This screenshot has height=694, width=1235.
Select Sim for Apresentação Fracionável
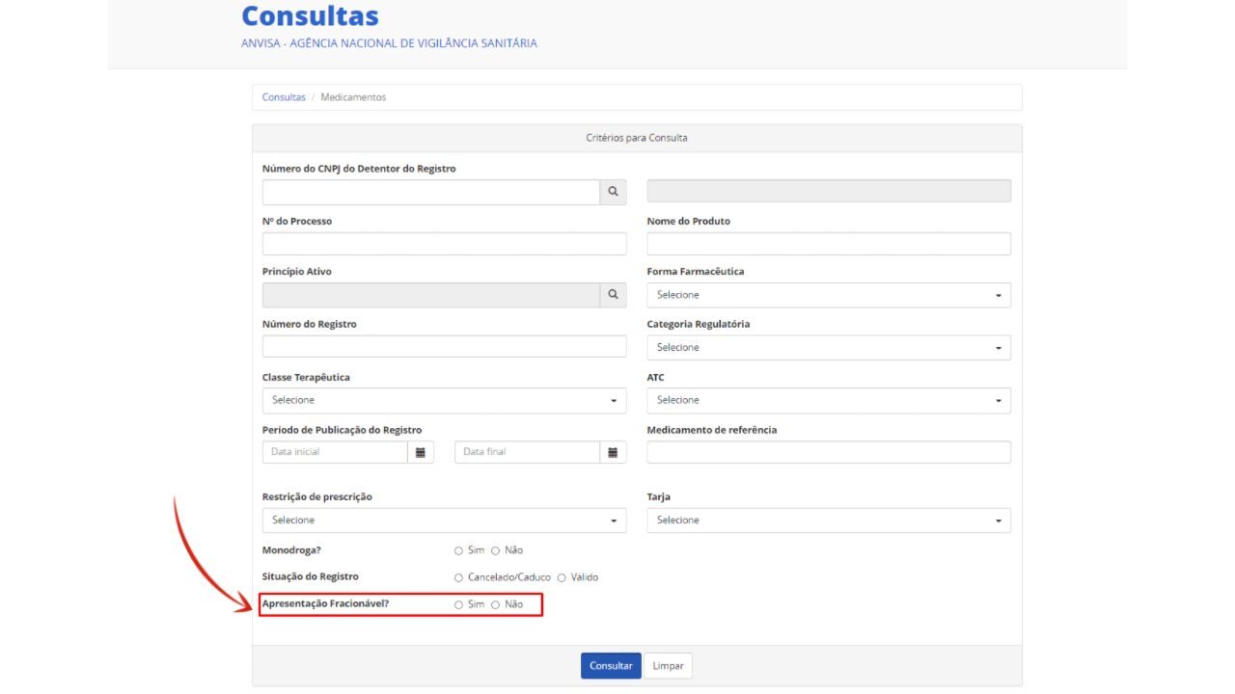click(459, 605)
